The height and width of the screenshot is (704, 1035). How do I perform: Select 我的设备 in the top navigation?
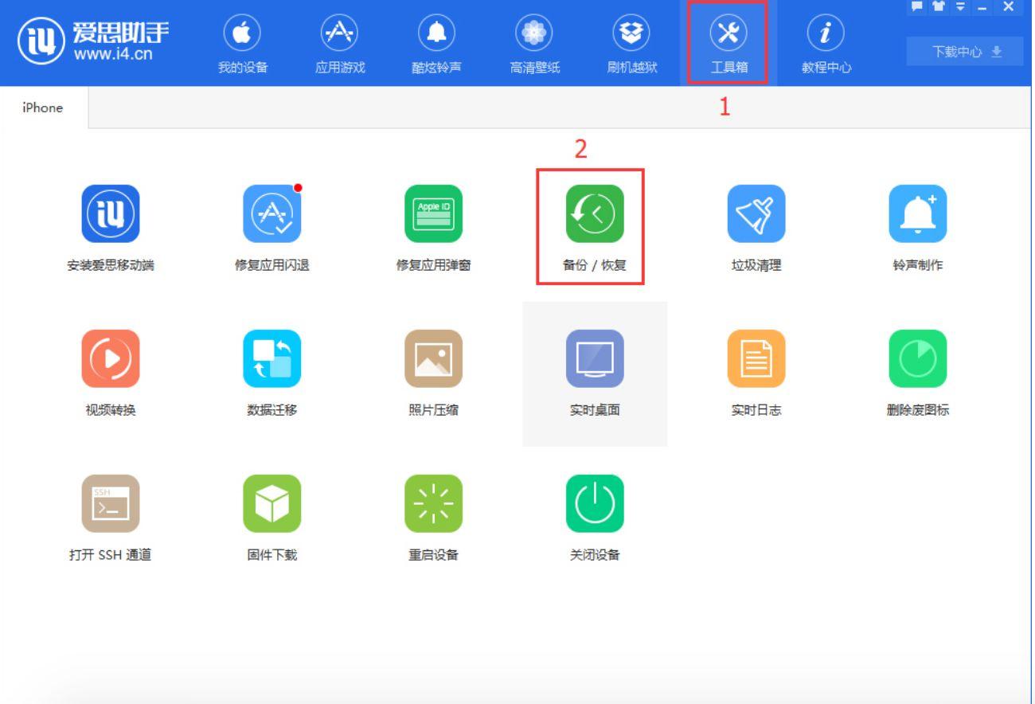pyautogui.click(x=241, y=41)
